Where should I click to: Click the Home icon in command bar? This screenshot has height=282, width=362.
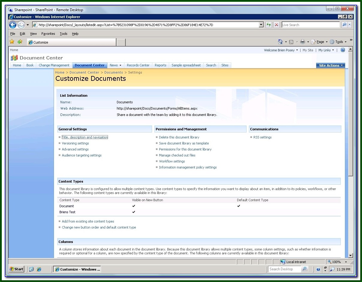tap(280, 42)
